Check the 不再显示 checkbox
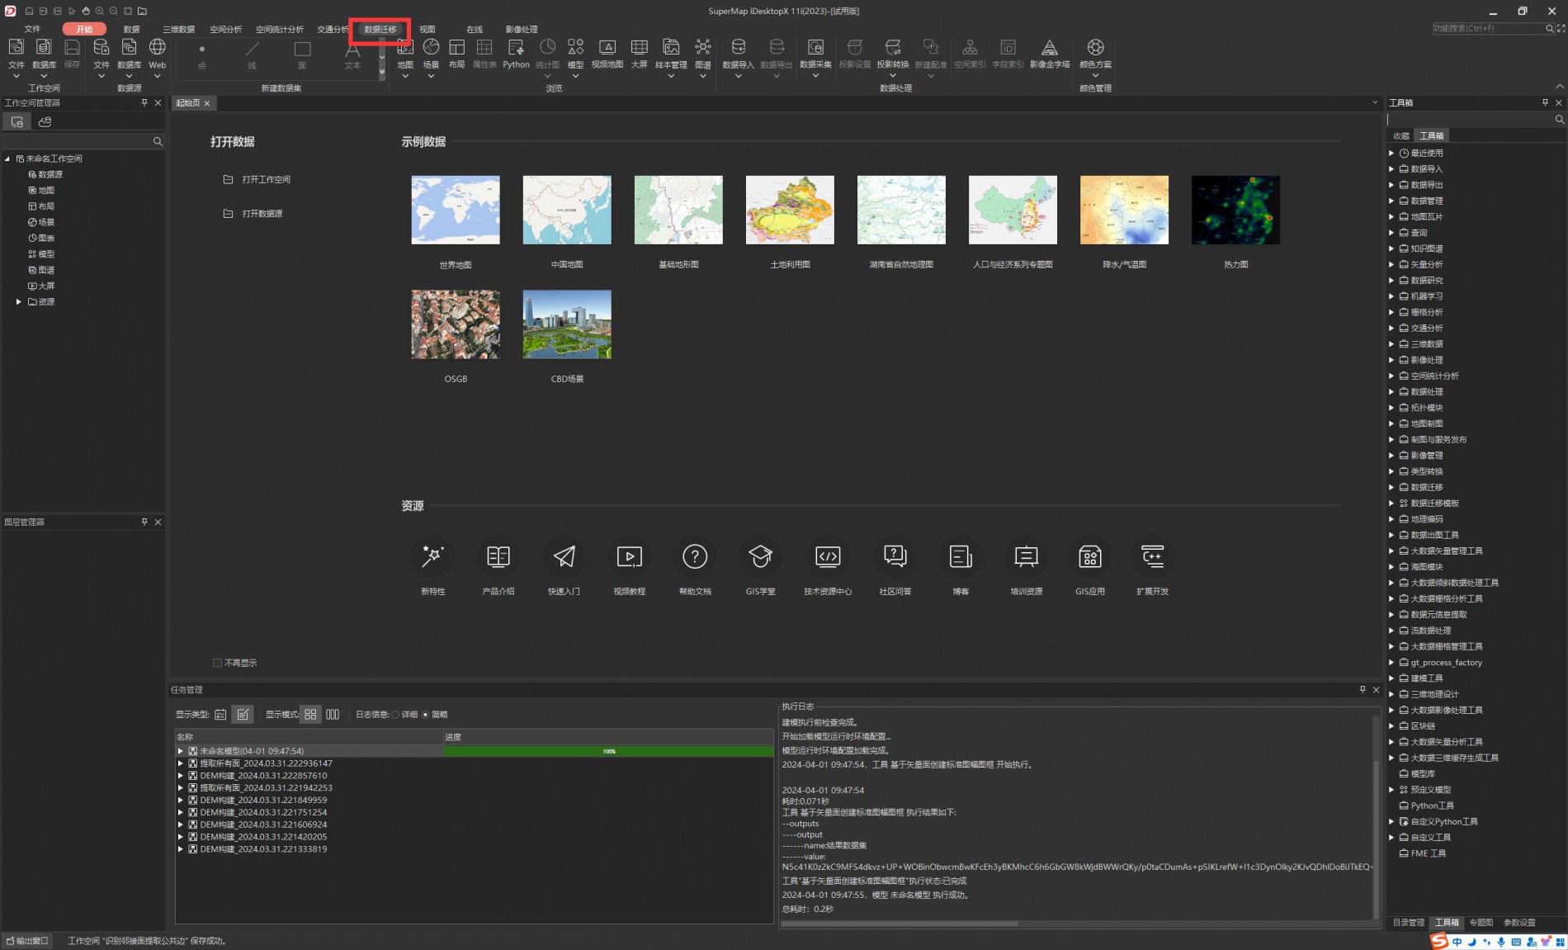1568x950 pixels. [217, 663]
